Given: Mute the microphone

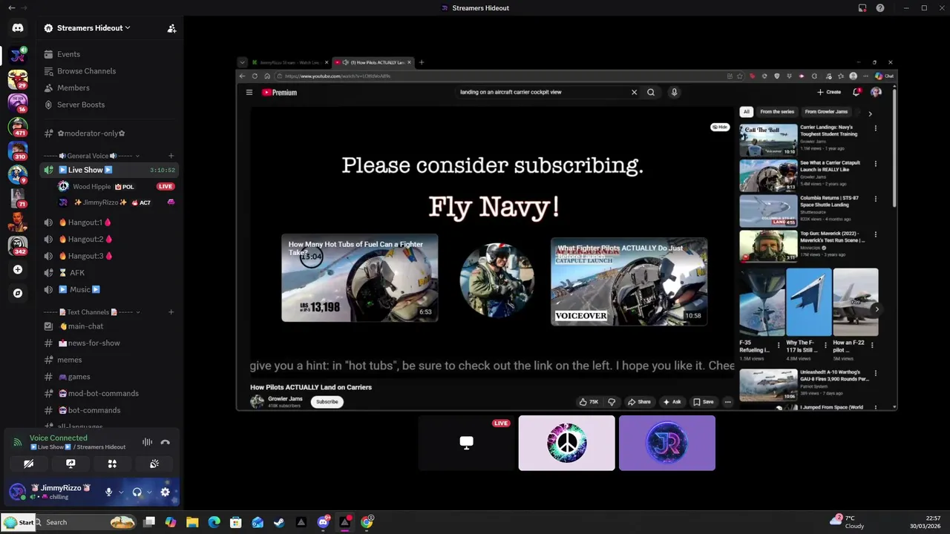Looking at the screenshot, I should pyautogui.click(x=108, y=492).
